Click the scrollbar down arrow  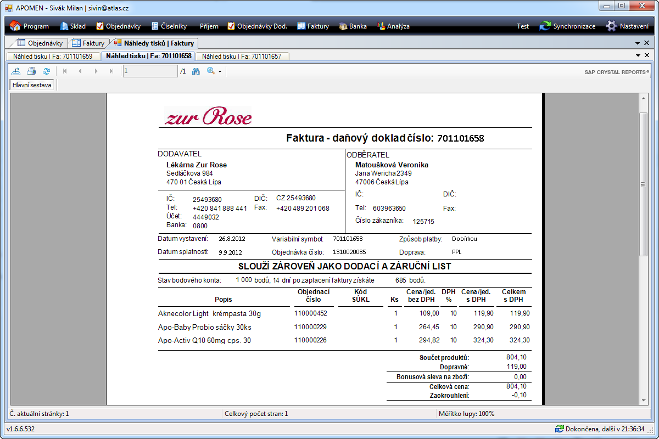[x=644, y=401]
